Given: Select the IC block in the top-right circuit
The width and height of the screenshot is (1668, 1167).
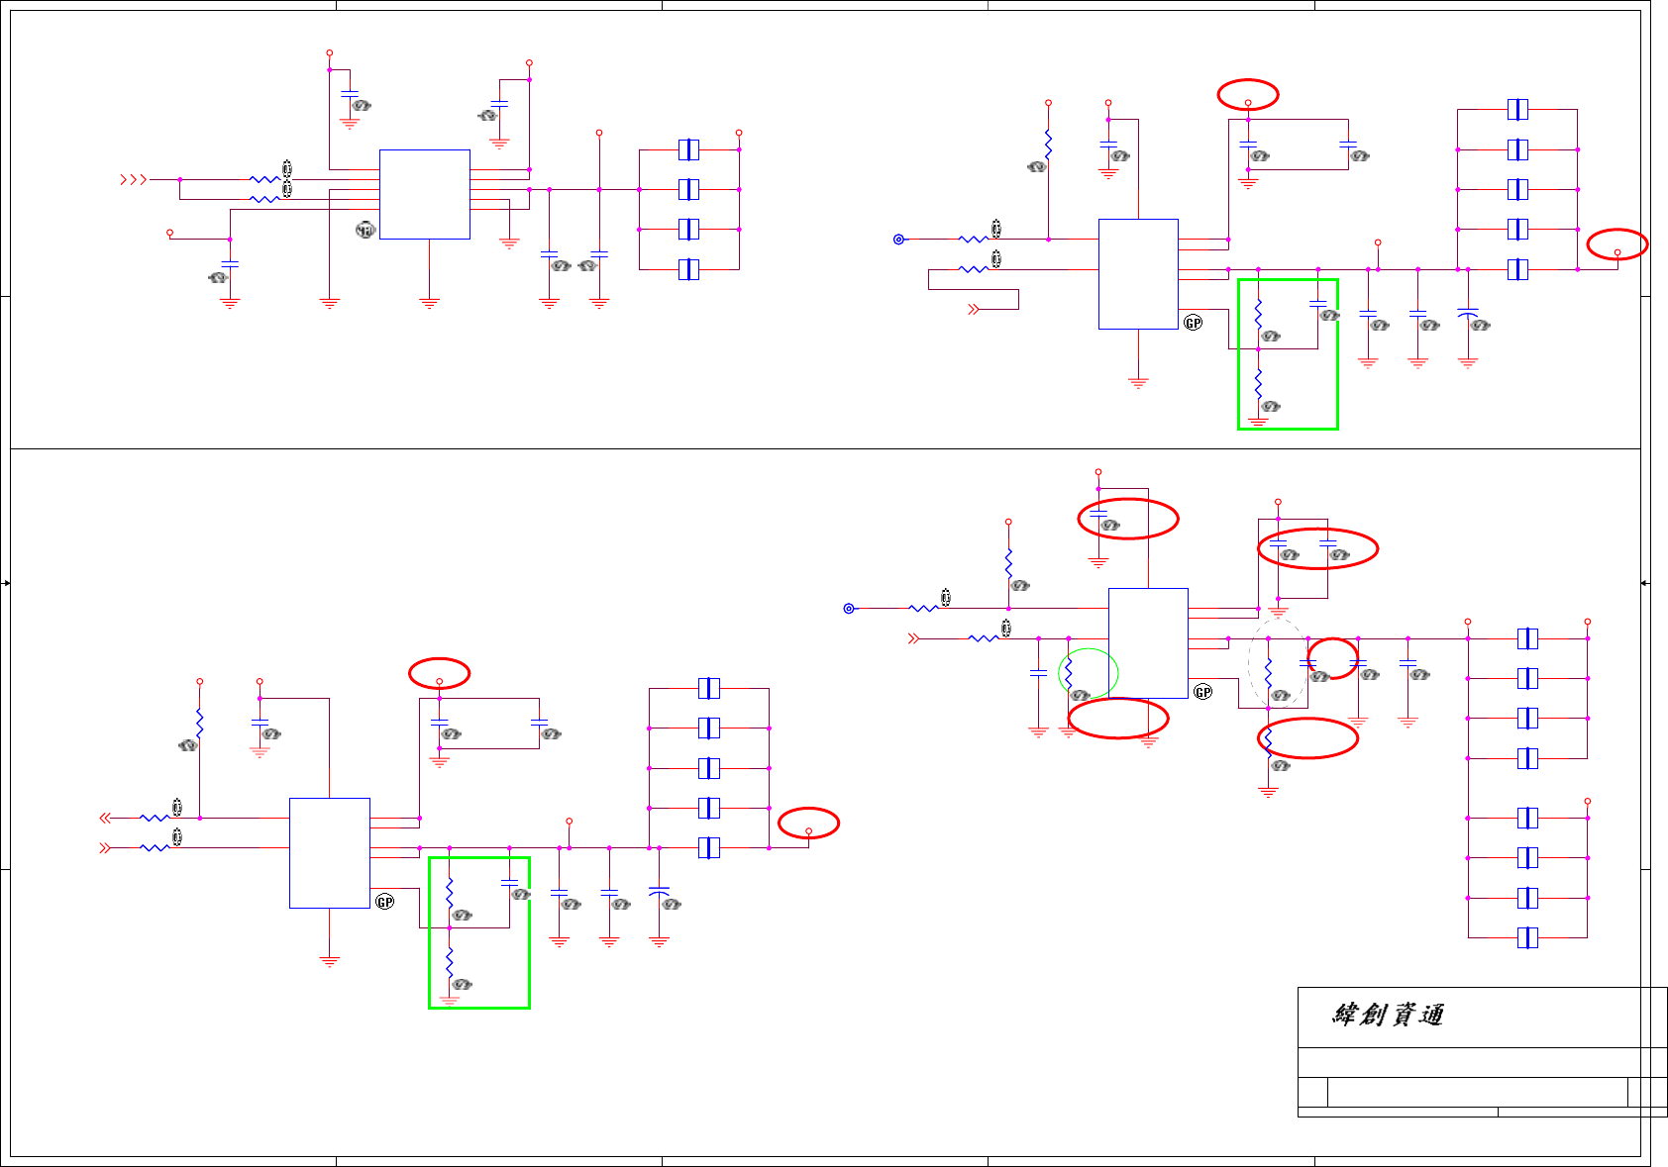Looking at the screenshot, I should [x=1138, y=274].
